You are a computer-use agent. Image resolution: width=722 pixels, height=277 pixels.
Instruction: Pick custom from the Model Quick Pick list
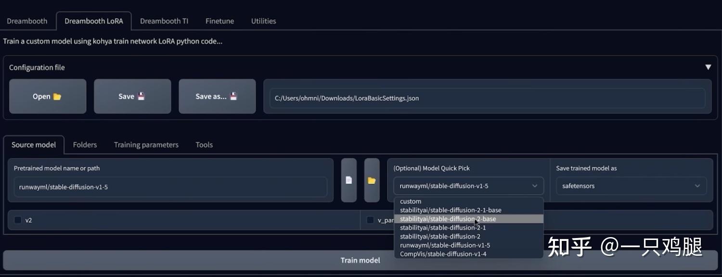point(410,201)
